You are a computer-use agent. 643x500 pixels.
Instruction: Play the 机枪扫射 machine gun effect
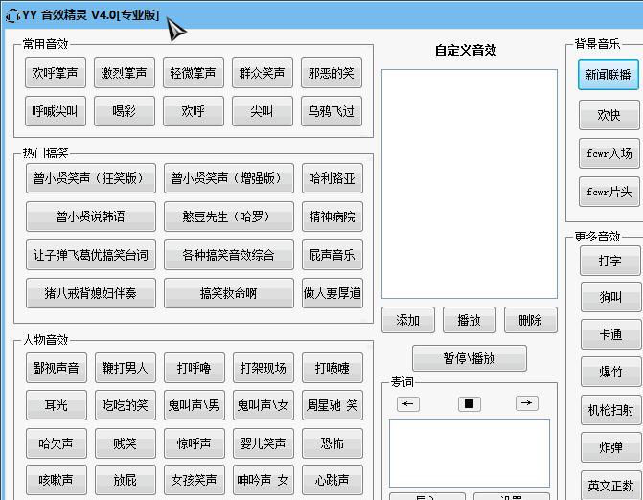coord(611,410)
